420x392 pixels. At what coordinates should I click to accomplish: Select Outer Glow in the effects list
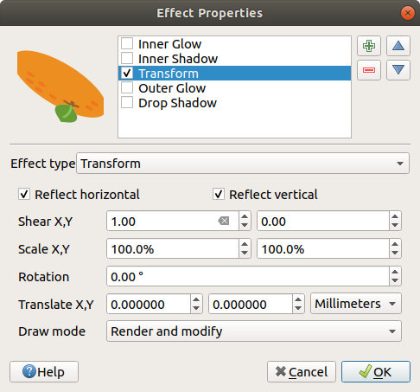tap(172, 88)
